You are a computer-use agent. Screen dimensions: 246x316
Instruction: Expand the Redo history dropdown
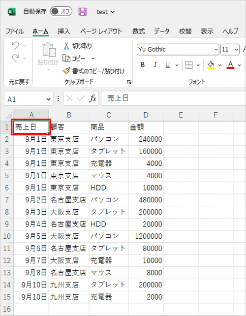pos(25,59)
